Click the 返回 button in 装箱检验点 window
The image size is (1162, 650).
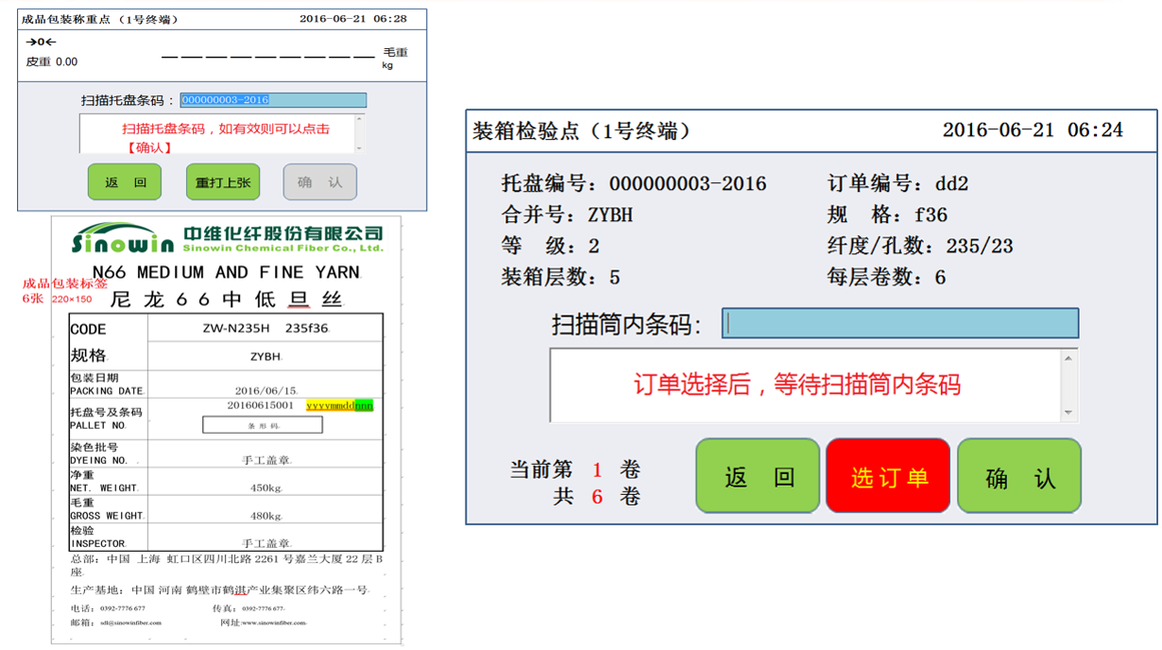coord(758,476)
